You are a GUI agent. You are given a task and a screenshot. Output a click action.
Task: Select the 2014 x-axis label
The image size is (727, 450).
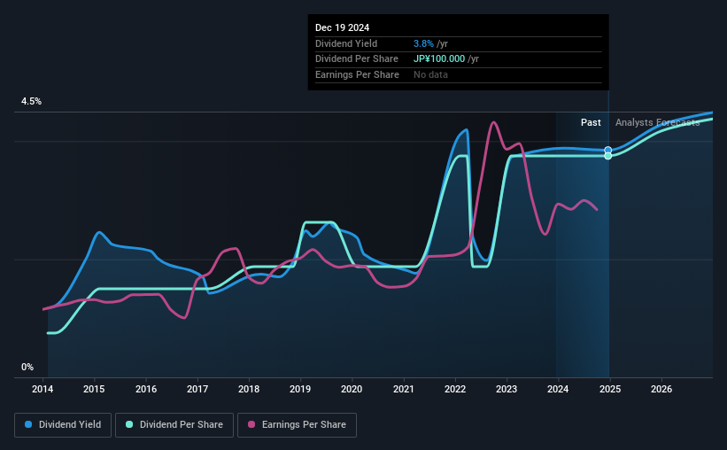tap(43, 389)
